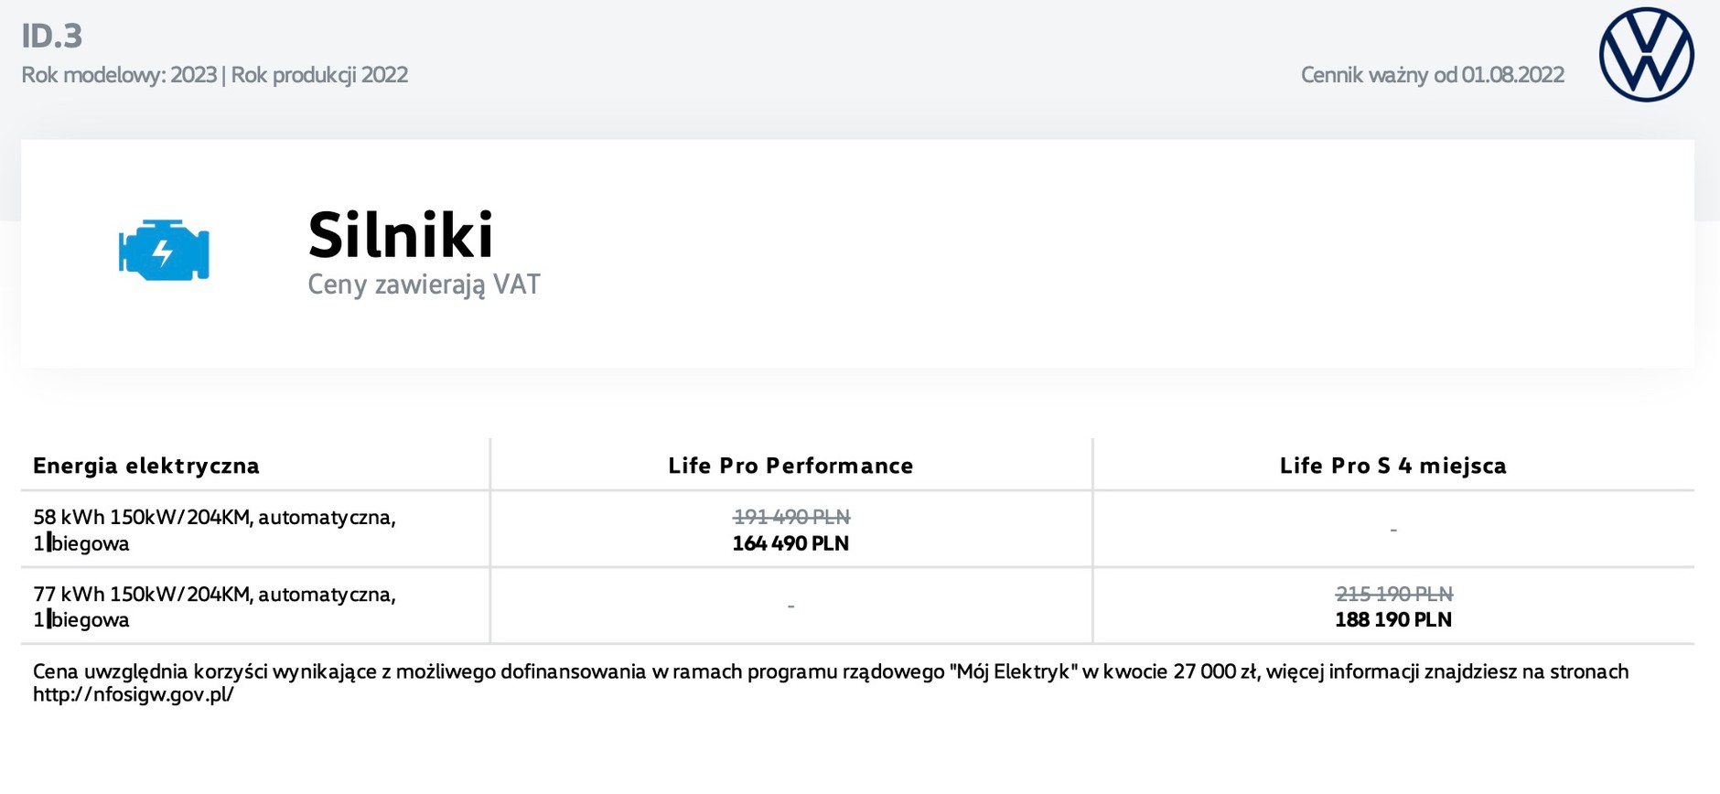Select the "Energia elektryczna" column header
Image resolution: width=1720 pixels, height=794 pixels.
pyautogui.click(x=146, y=466)
